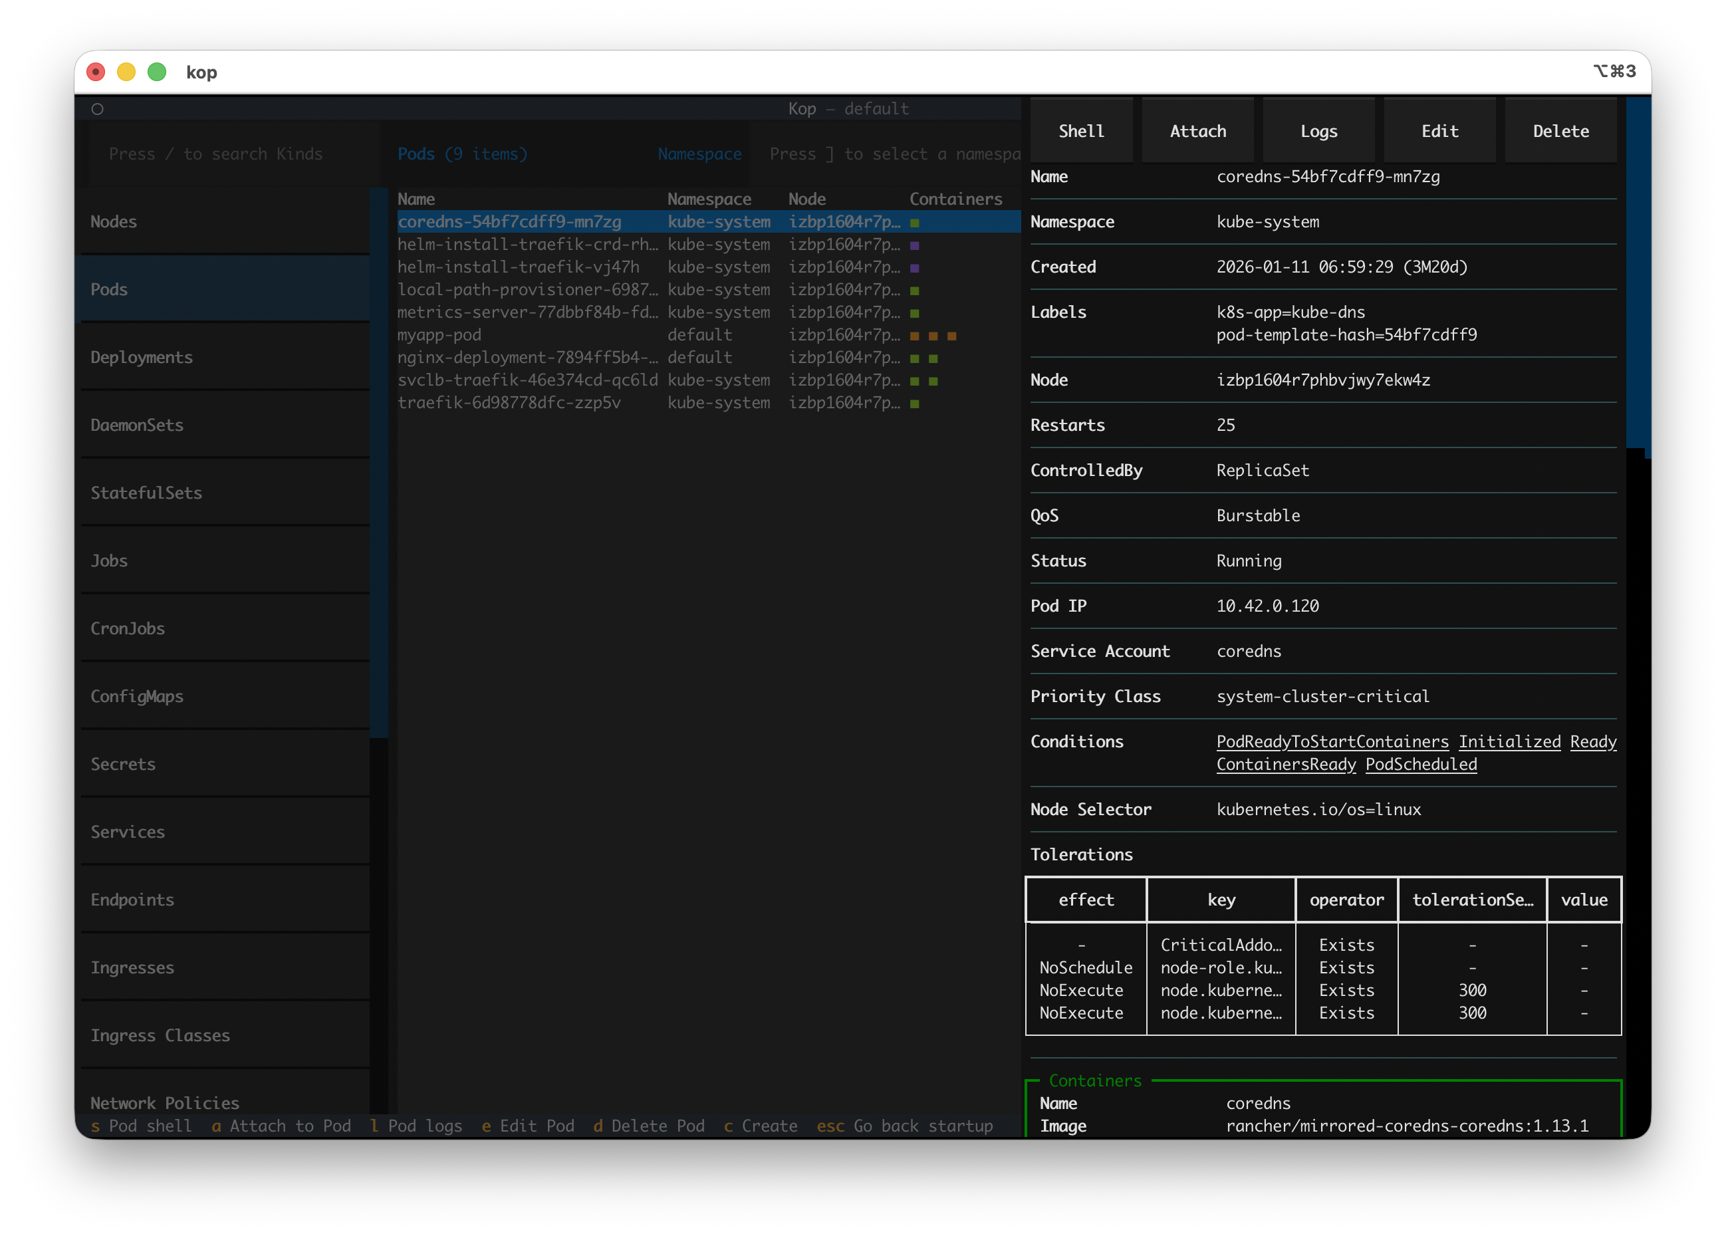This screenshot has width=1726, height=1238.
Task: Click the last orange container square of myapp-pod
Action: pos(951,336)
